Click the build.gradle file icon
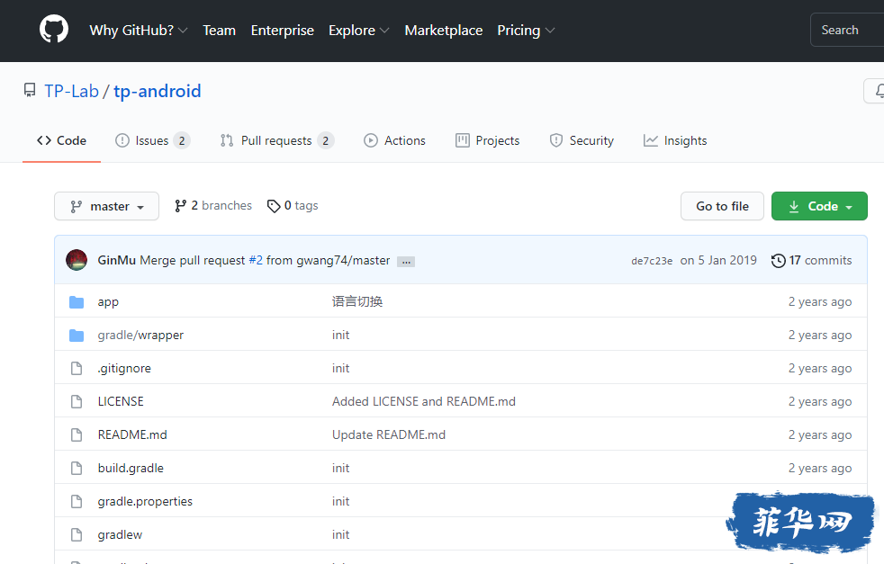Screen dimensions: 884x564 pyautogui.click(x=77, y=469)
